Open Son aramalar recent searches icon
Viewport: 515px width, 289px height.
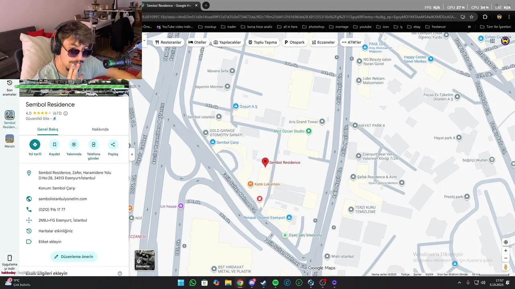[x=10, y=83]
